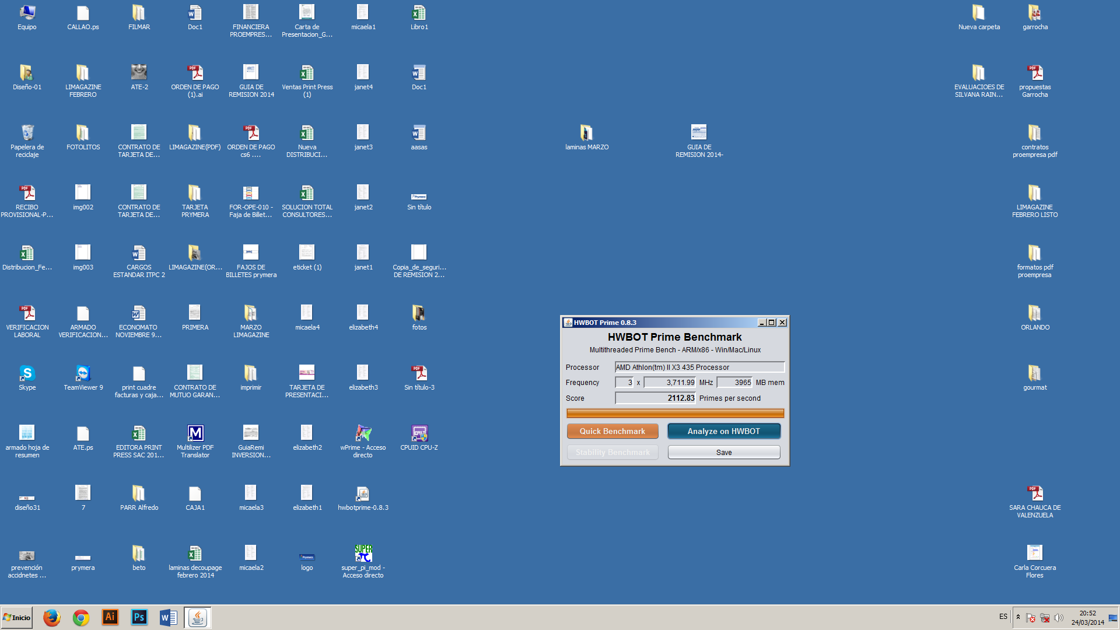Open Photoshop from the taskbar
The height and width of the screenshot is (630, 1120).
(x=139, y=617)
